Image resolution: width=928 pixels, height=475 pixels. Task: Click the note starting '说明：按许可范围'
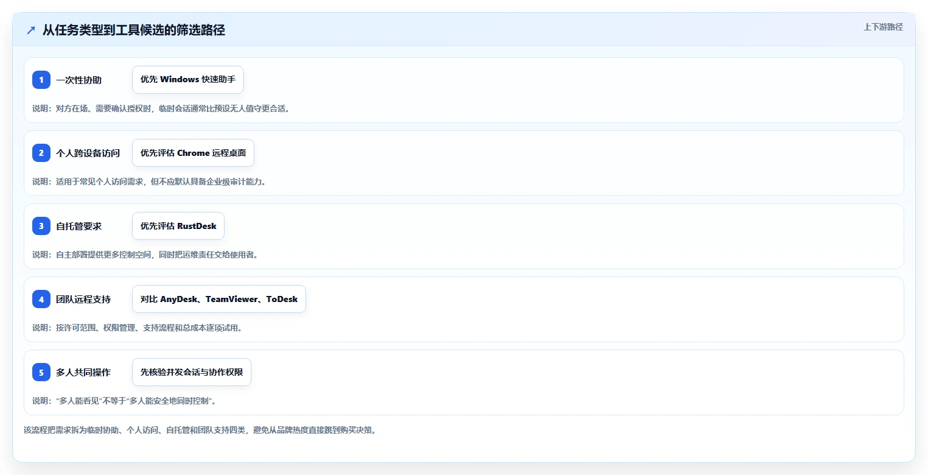point(138,328)
